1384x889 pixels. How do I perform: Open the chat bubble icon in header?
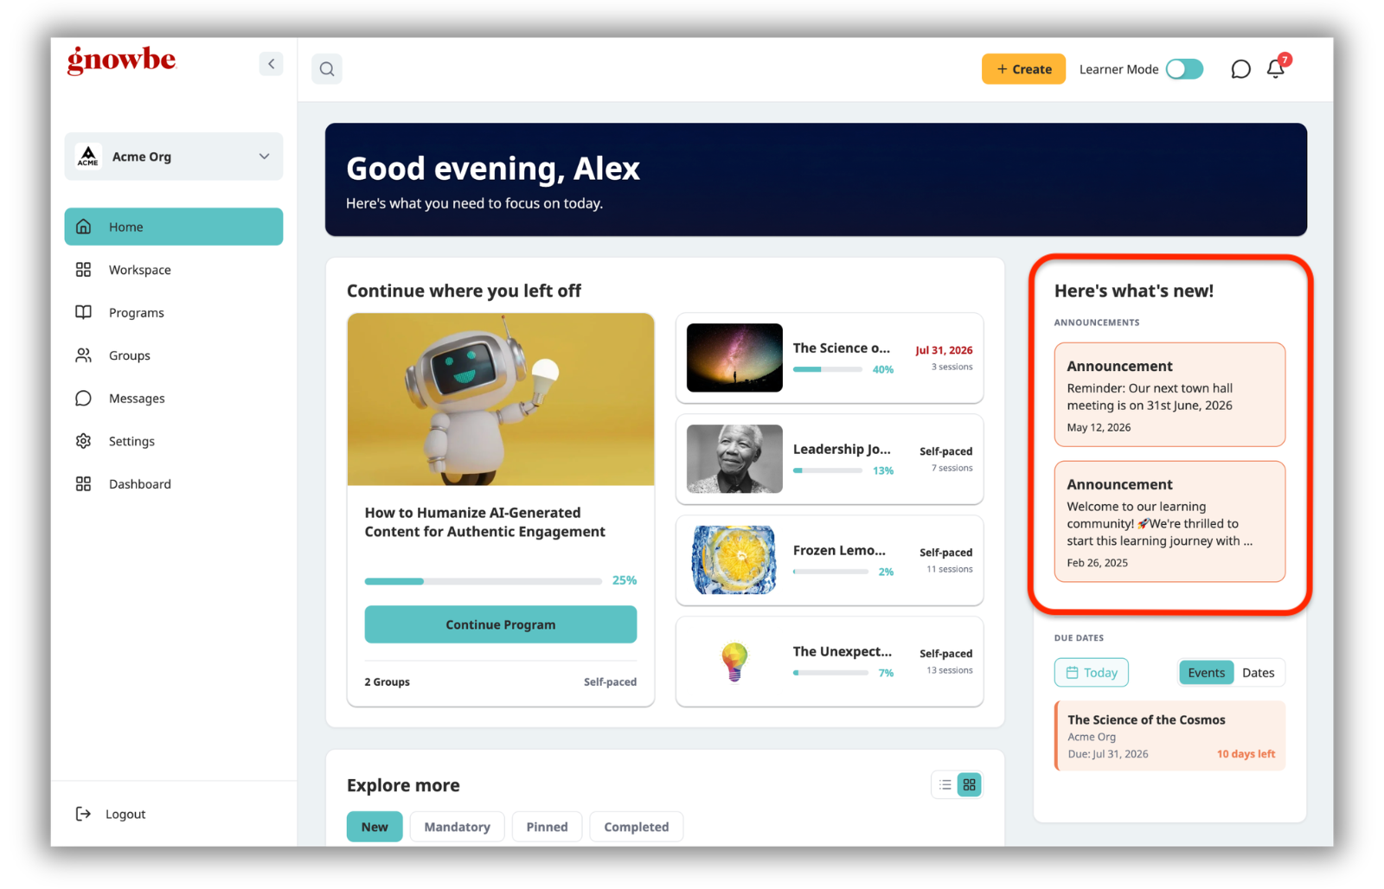(1240, 69)
